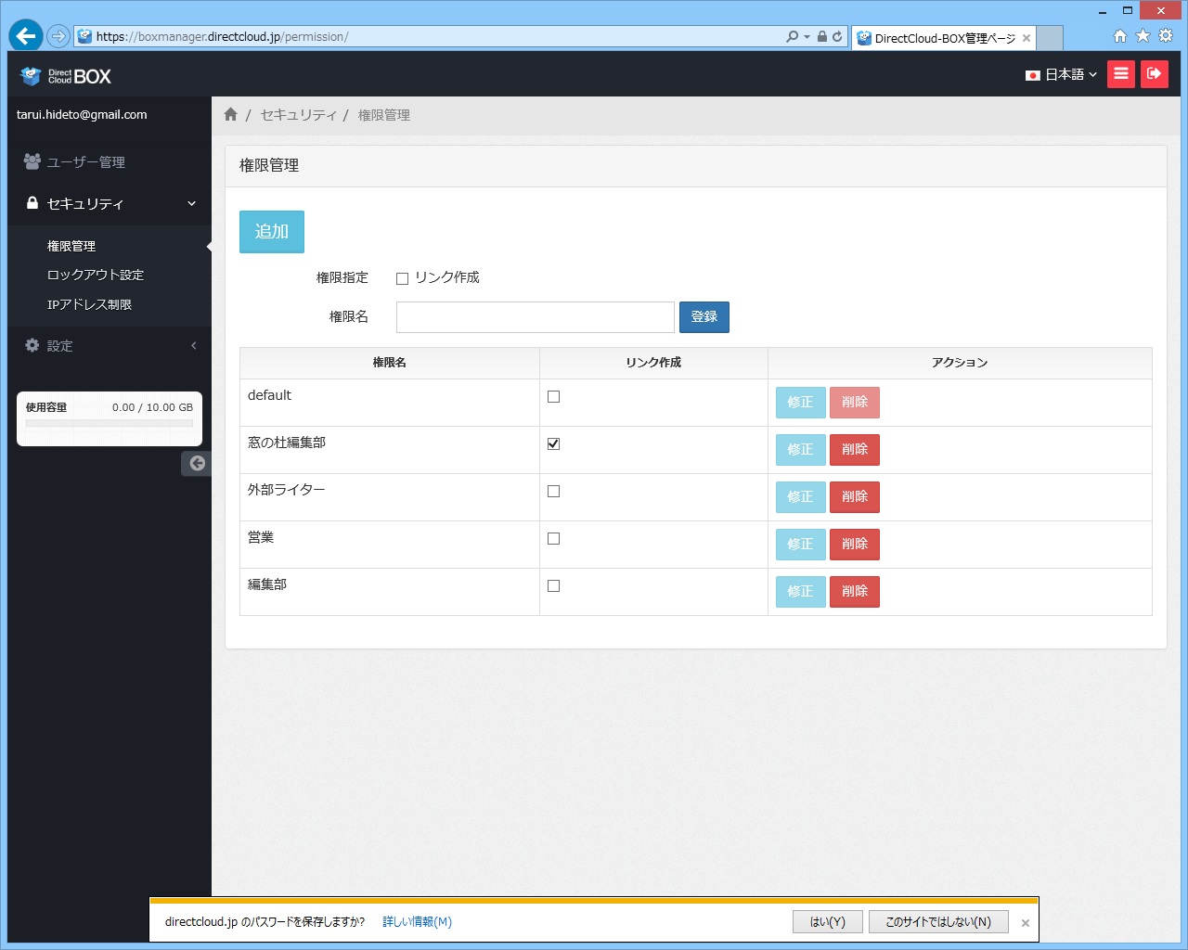
Task: Click 削除 for the 編集部 row
Action: pyautogui.click(x=855, y=592)
